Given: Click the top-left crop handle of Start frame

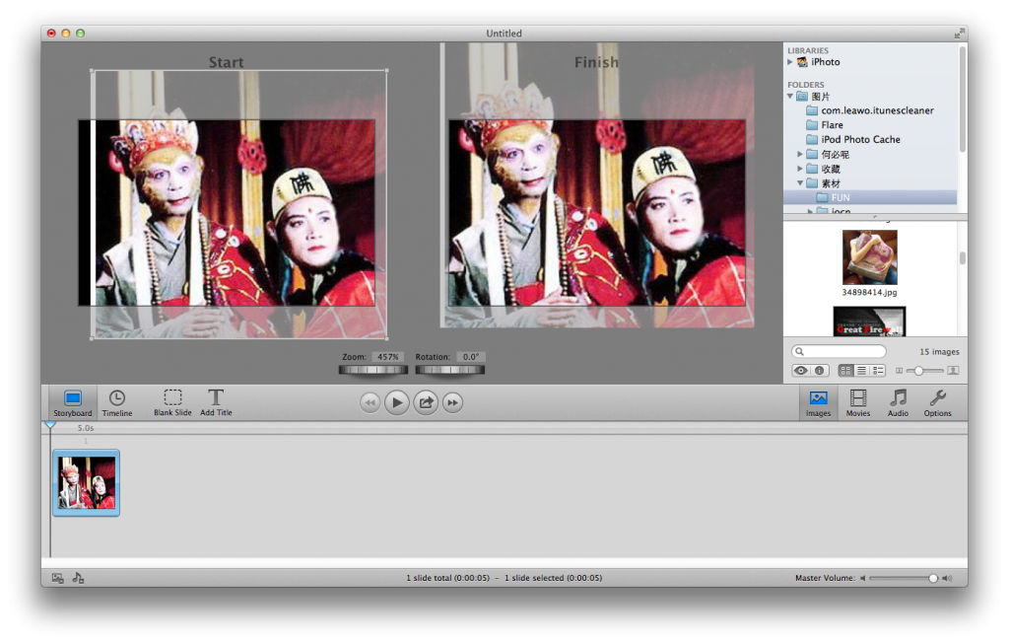Looking at the screenshot, I should 92,70.
